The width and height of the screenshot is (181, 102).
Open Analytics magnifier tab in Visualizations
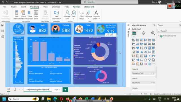153,33
